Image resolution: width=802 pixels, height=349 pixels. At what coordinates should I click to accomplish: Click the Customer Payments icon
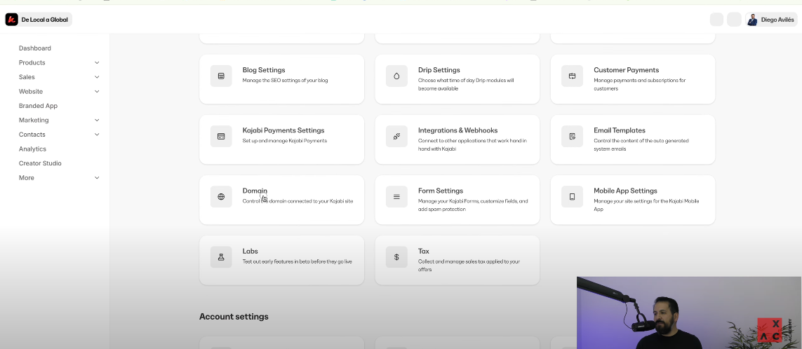(572, 76)
